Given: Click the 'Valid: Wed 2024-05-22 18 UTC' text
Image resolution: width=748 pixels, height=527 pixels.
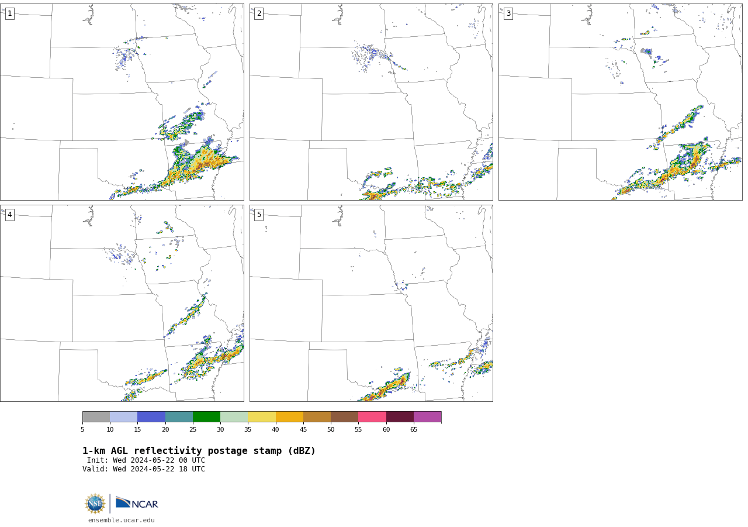Looking at the screenshot, I should point(144,469).
